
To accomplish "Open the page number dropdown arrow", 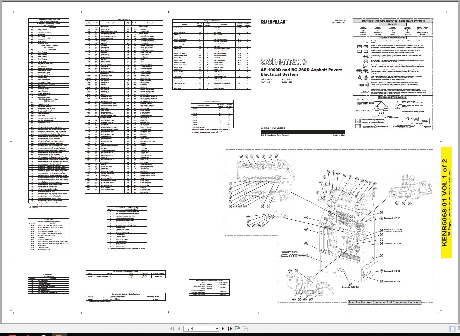I will coord(217,329).
